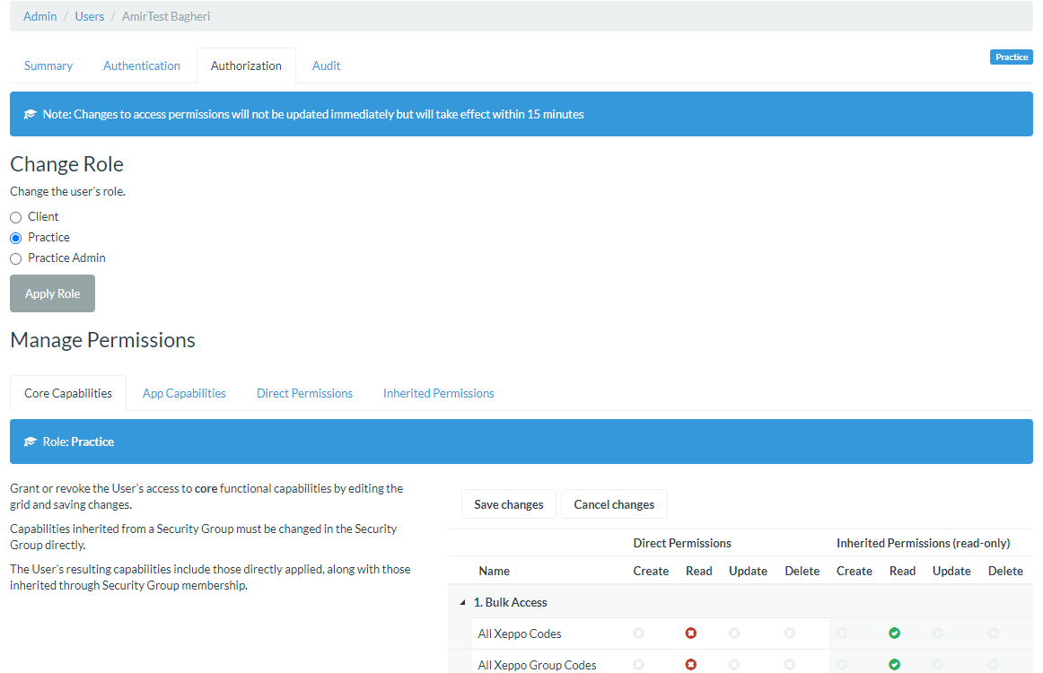The width and height of the screenshot is (1043, 673).
Task: Open the Authentication tab
Action: pyautogui.click(x=142, y=66)
